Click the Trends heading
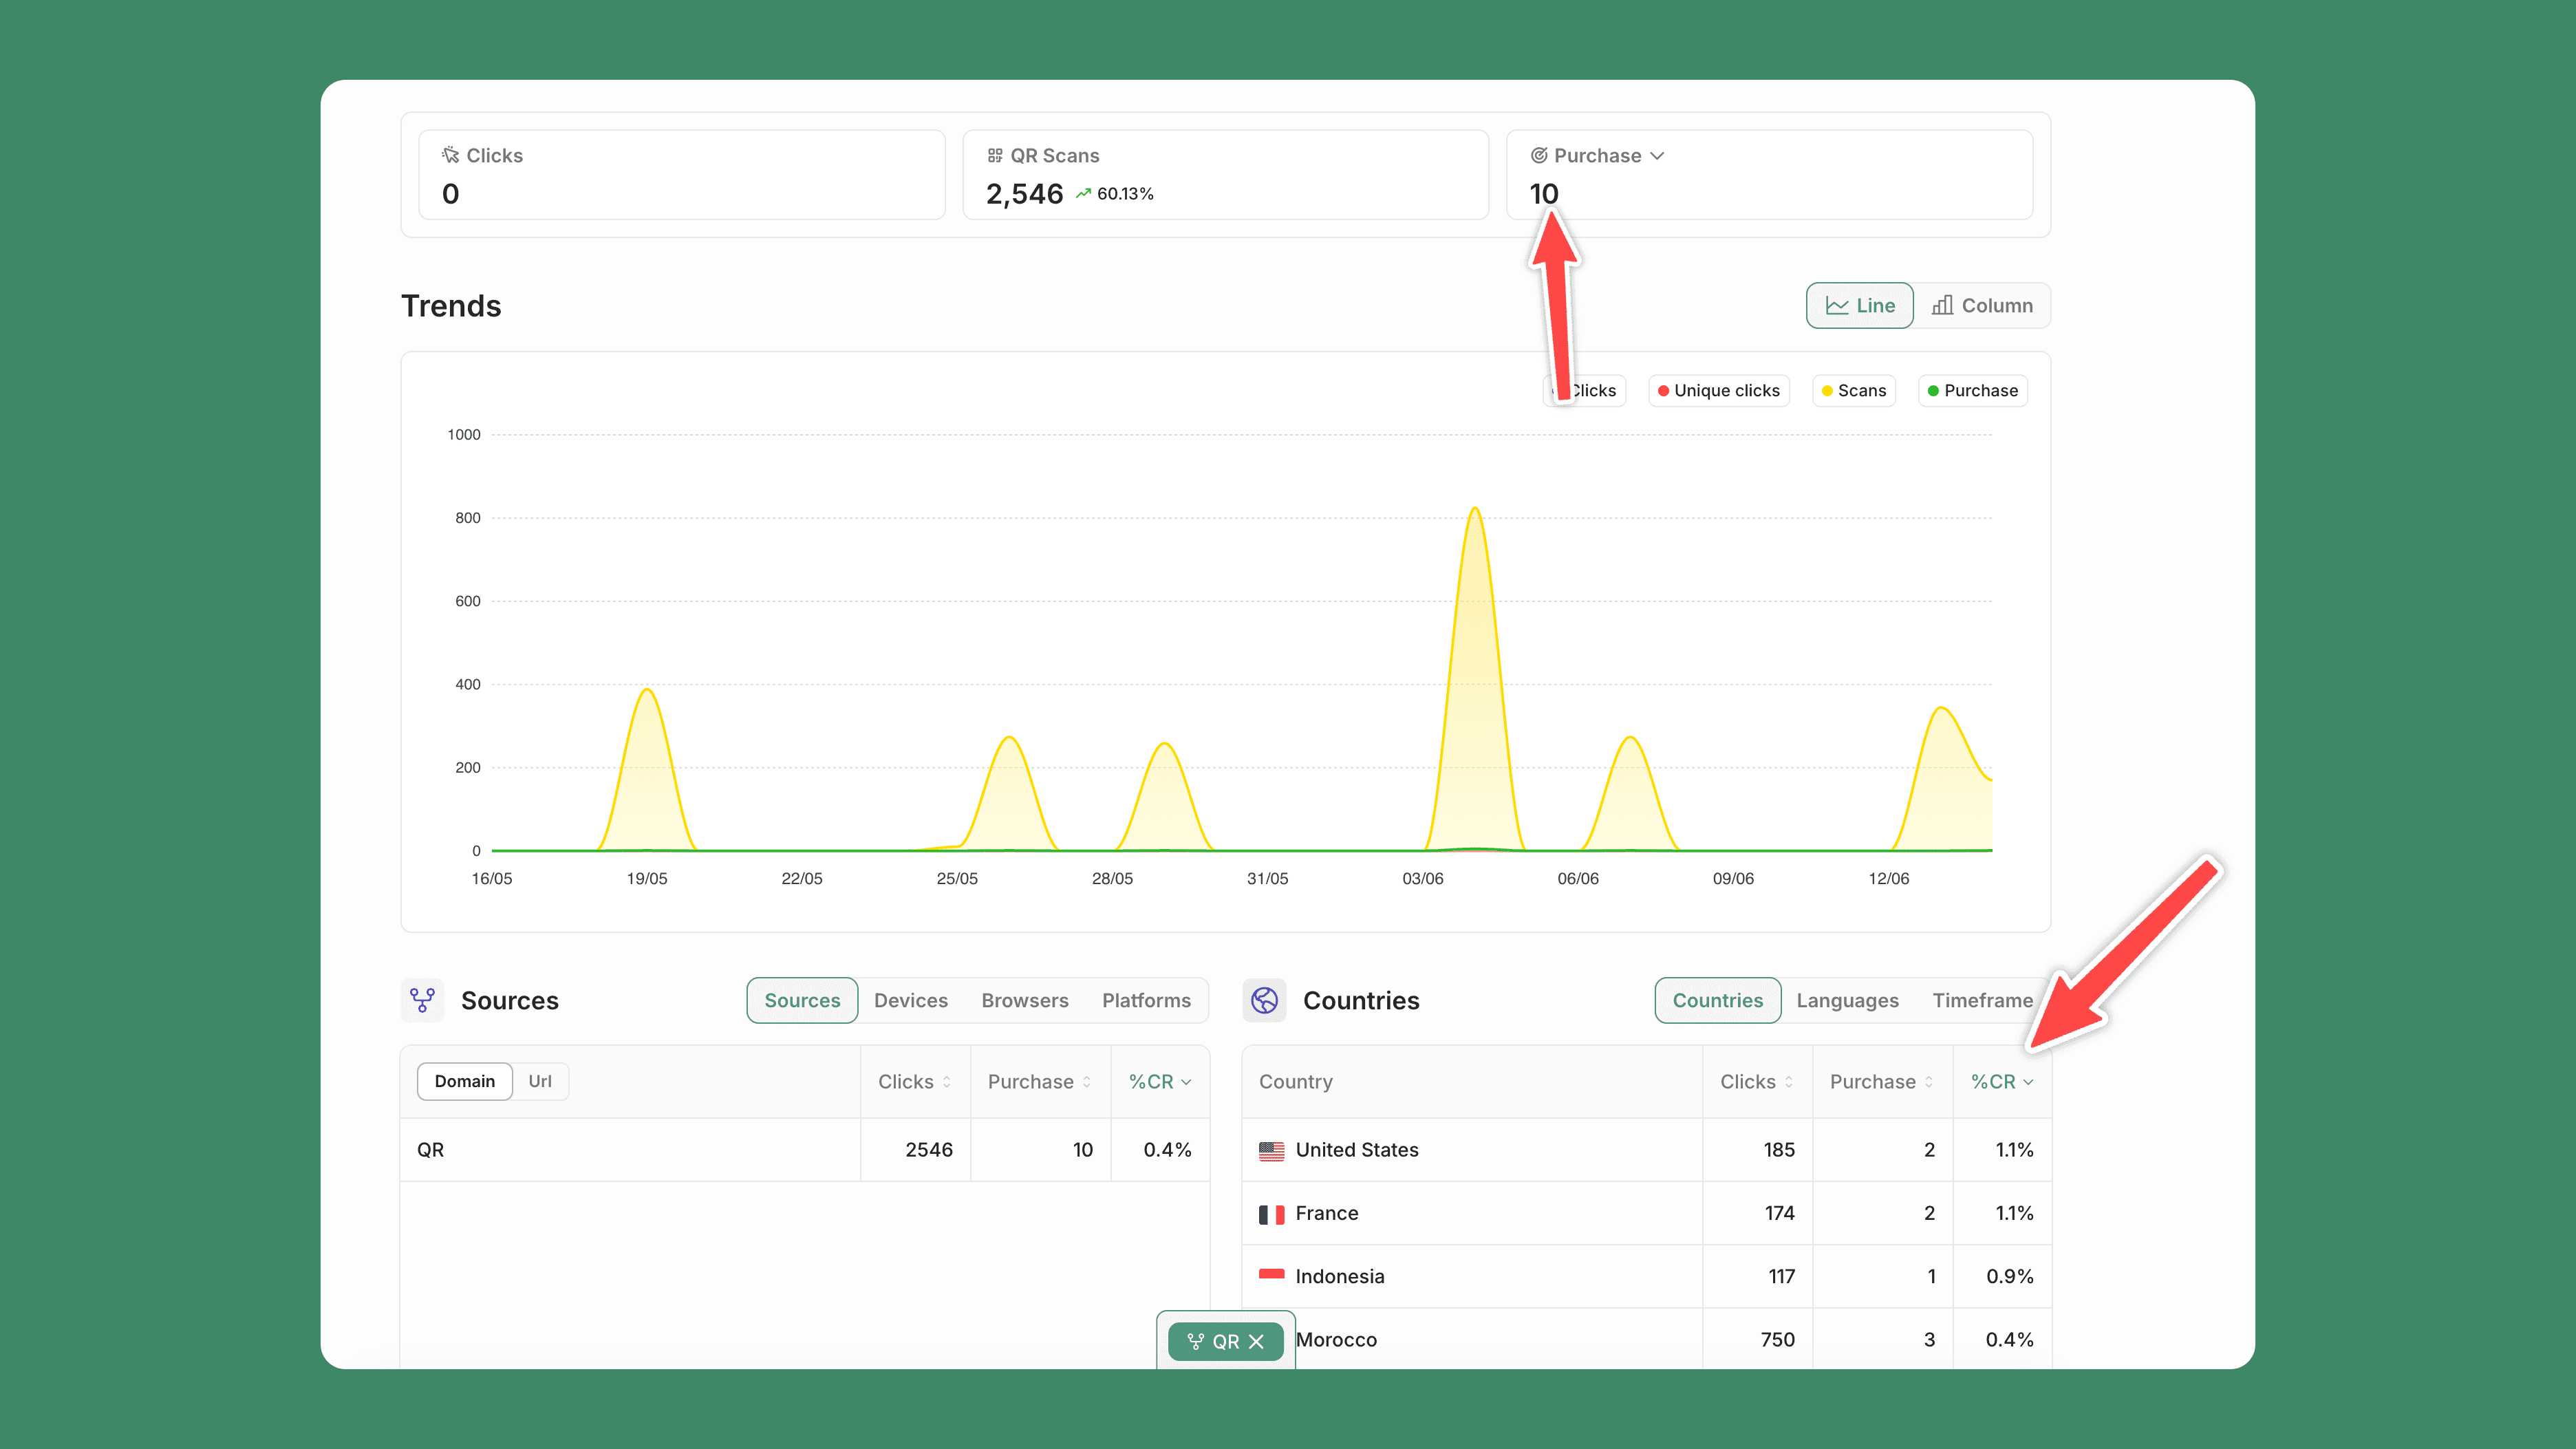The width and height of the screenshot is (2576, 1449). (x=451, y=306)
